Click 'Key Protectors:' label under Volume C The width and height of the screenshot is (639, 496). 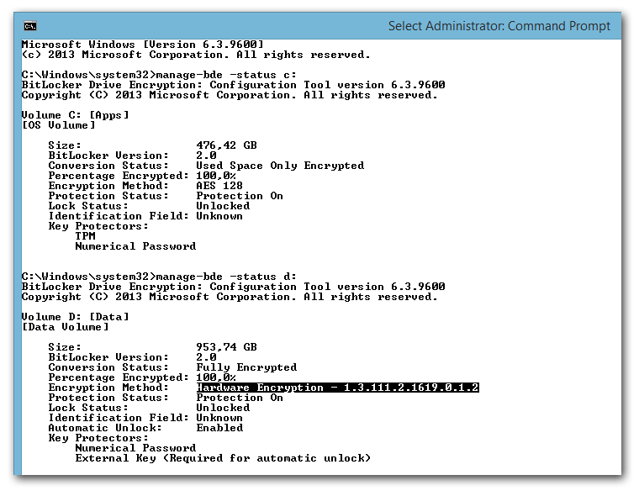click(x=98, y=226)
